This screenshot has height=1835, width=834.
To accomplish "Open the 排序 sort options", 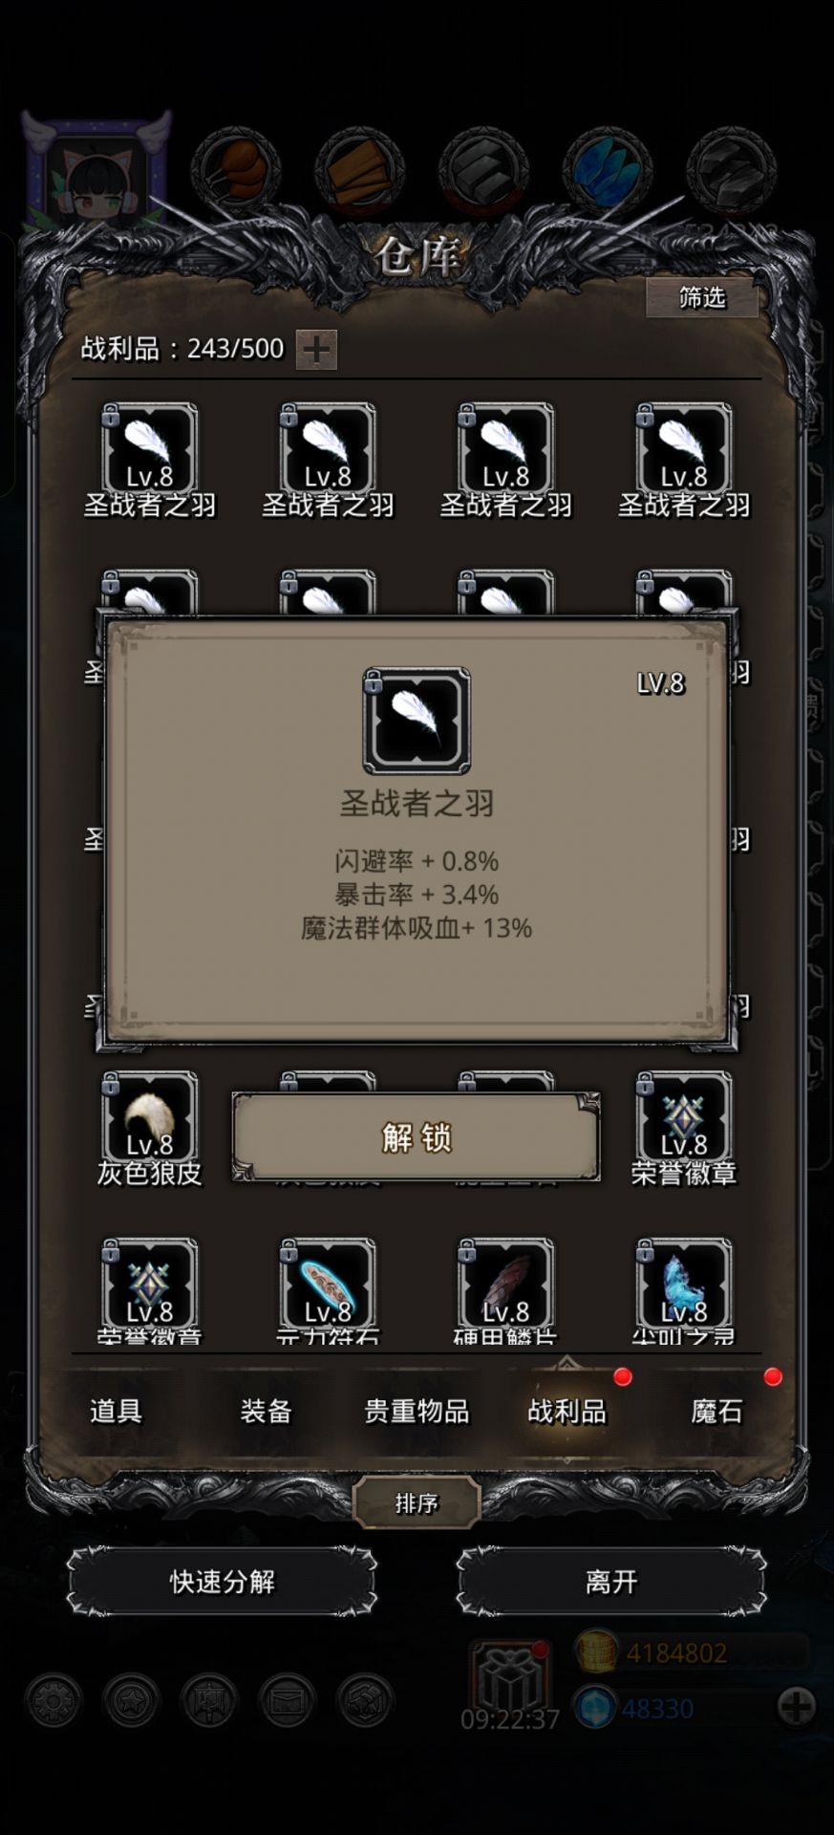I will click(x=417, y=1503).
